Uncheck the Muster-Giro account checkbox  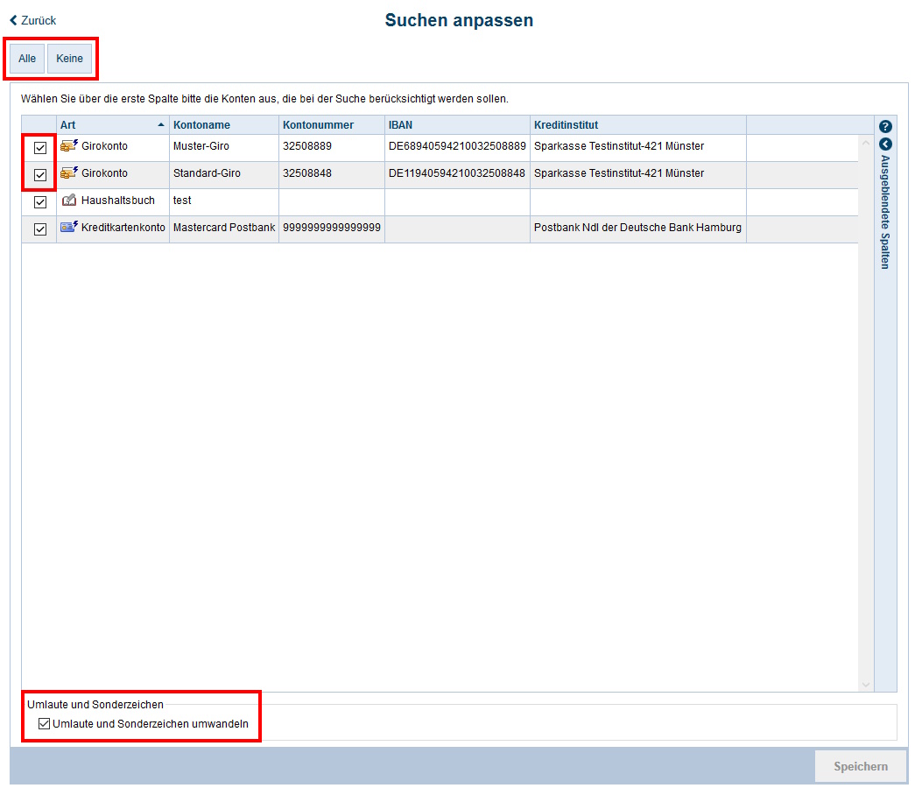click(40, 148)
